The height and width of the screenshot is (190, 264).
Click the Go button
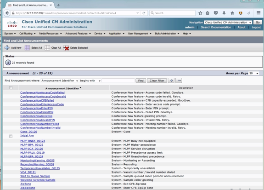coord(258,23)
